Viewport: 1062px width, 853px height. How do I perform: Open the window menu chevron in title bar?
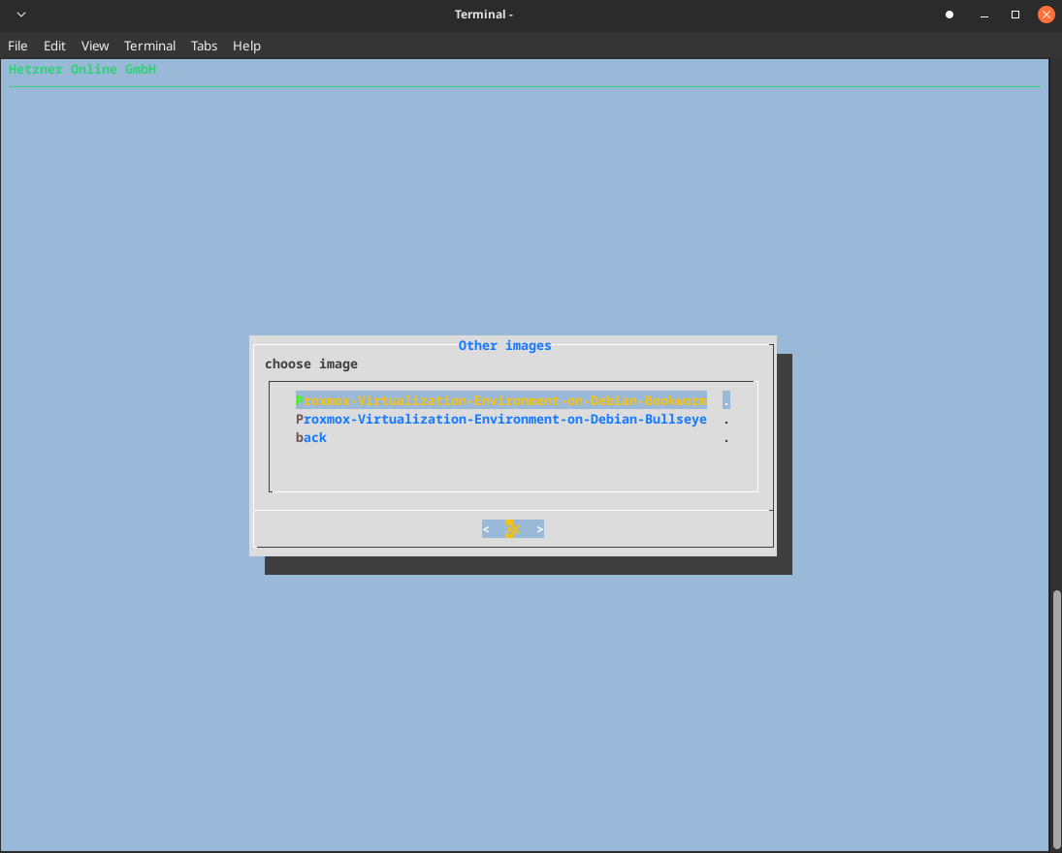[21, 15]
